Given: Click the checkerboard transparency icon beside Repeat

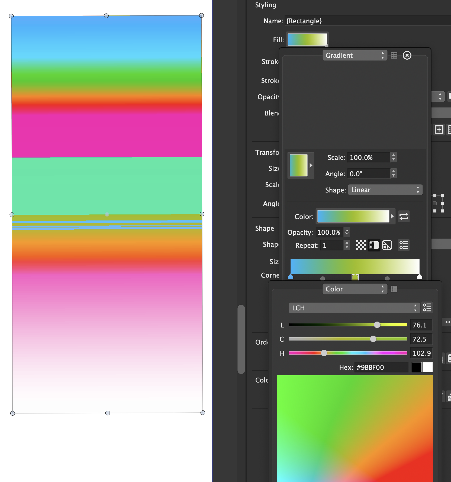Looking at the screenshot, I should (361, 245).
